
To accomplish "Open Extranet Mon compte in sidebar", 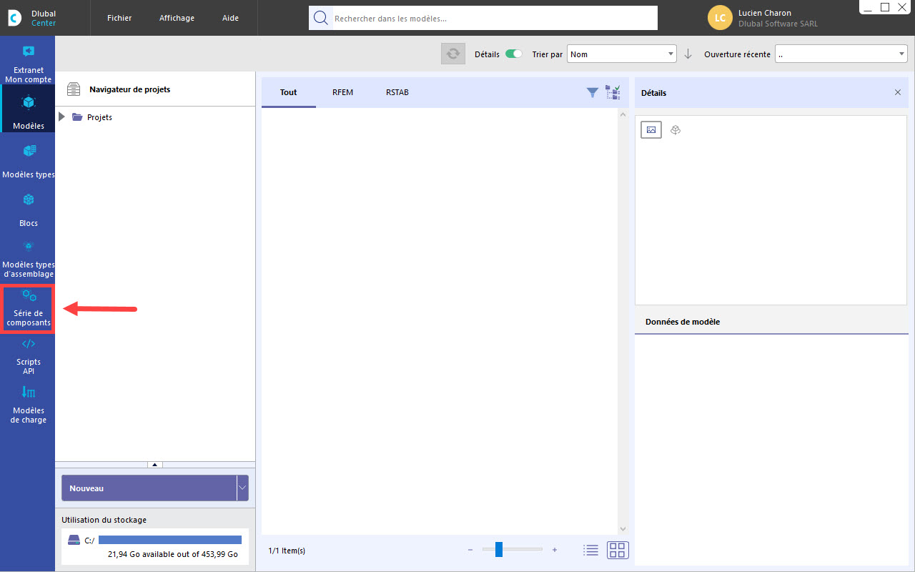I will pyautogui.click(x=28, y=63).
